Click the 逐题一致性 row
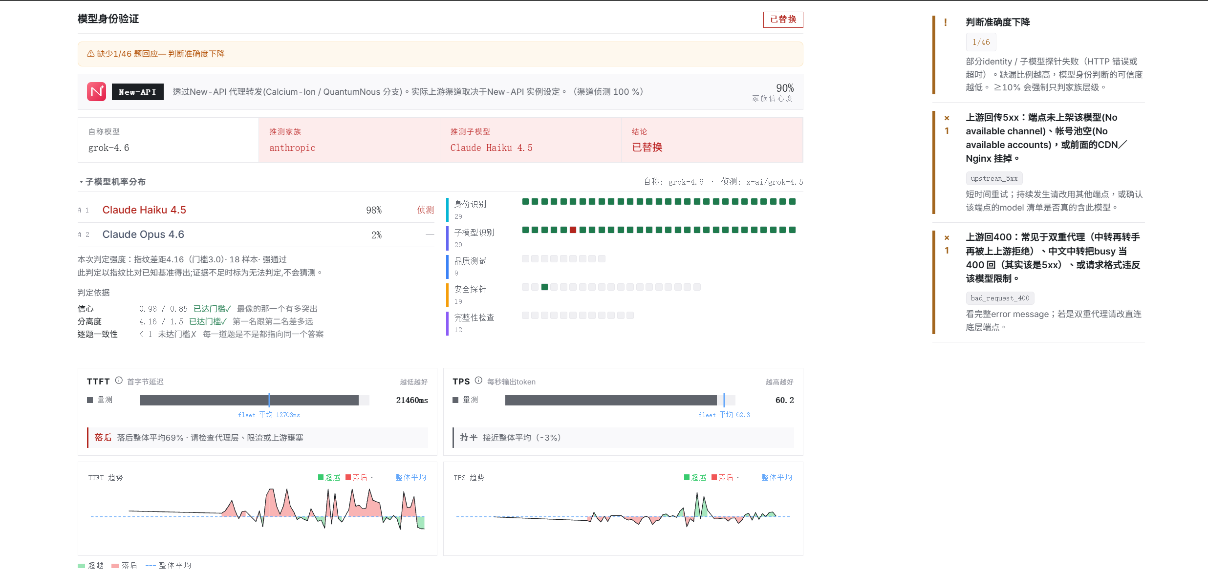Image resolution: width=1208 pixels, height=573 pixels. click(200, 334)
